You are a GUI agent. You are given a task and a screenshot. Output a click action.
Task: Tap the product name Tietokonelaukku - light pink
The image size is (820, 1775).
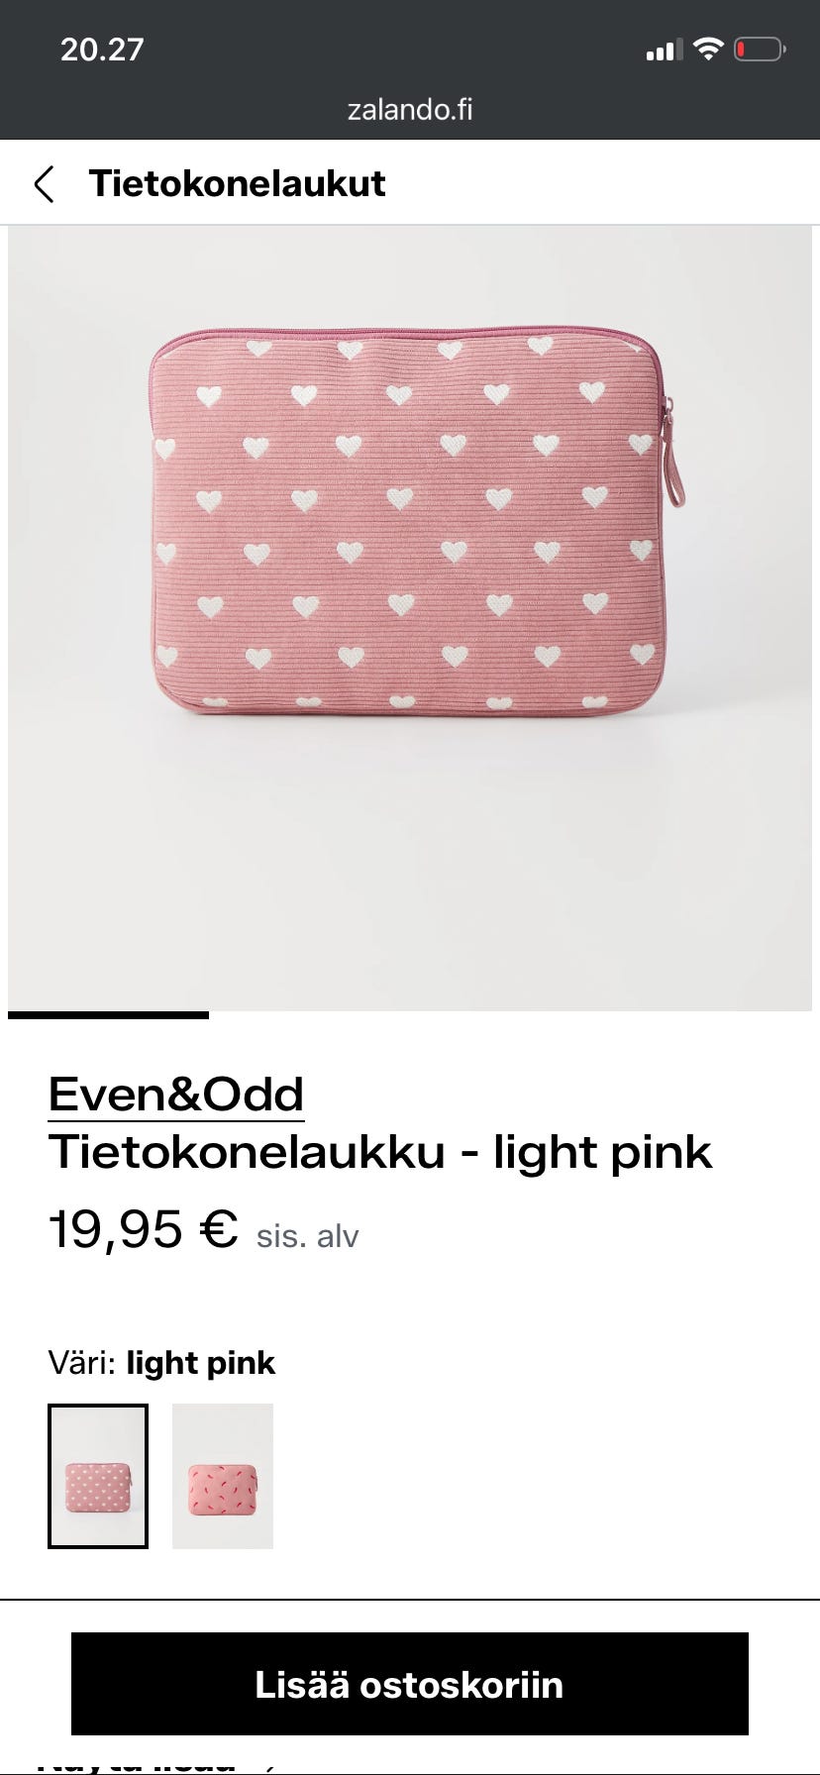380,1152
